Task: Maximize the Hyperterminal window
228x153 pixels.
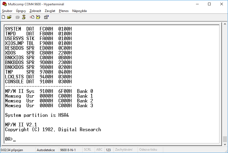Action: 209,4
